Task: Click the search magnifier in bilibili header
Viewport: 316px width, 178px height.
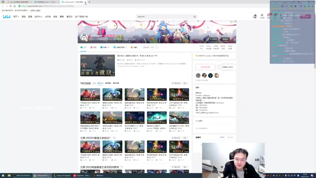Action: (195, 17)
